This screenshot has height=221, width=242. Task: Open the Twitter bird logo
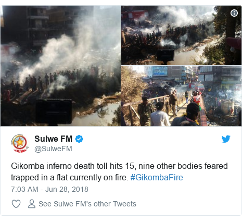(226, 139)
